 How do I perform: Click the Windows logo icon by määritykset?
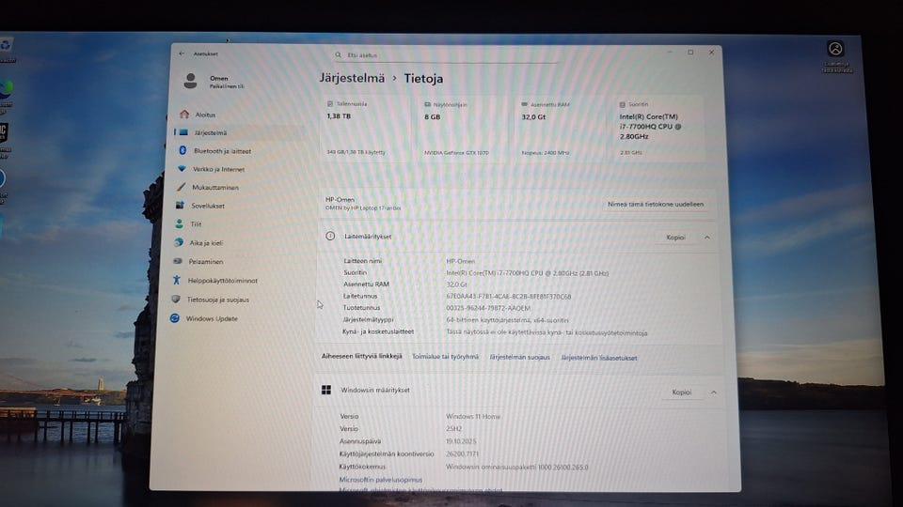326,391
